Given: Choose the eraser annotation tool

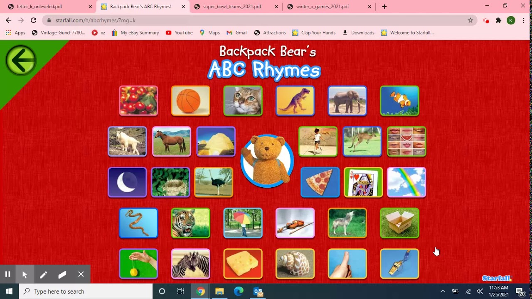Looking at the screenshot, I should [x=62, y=274].
